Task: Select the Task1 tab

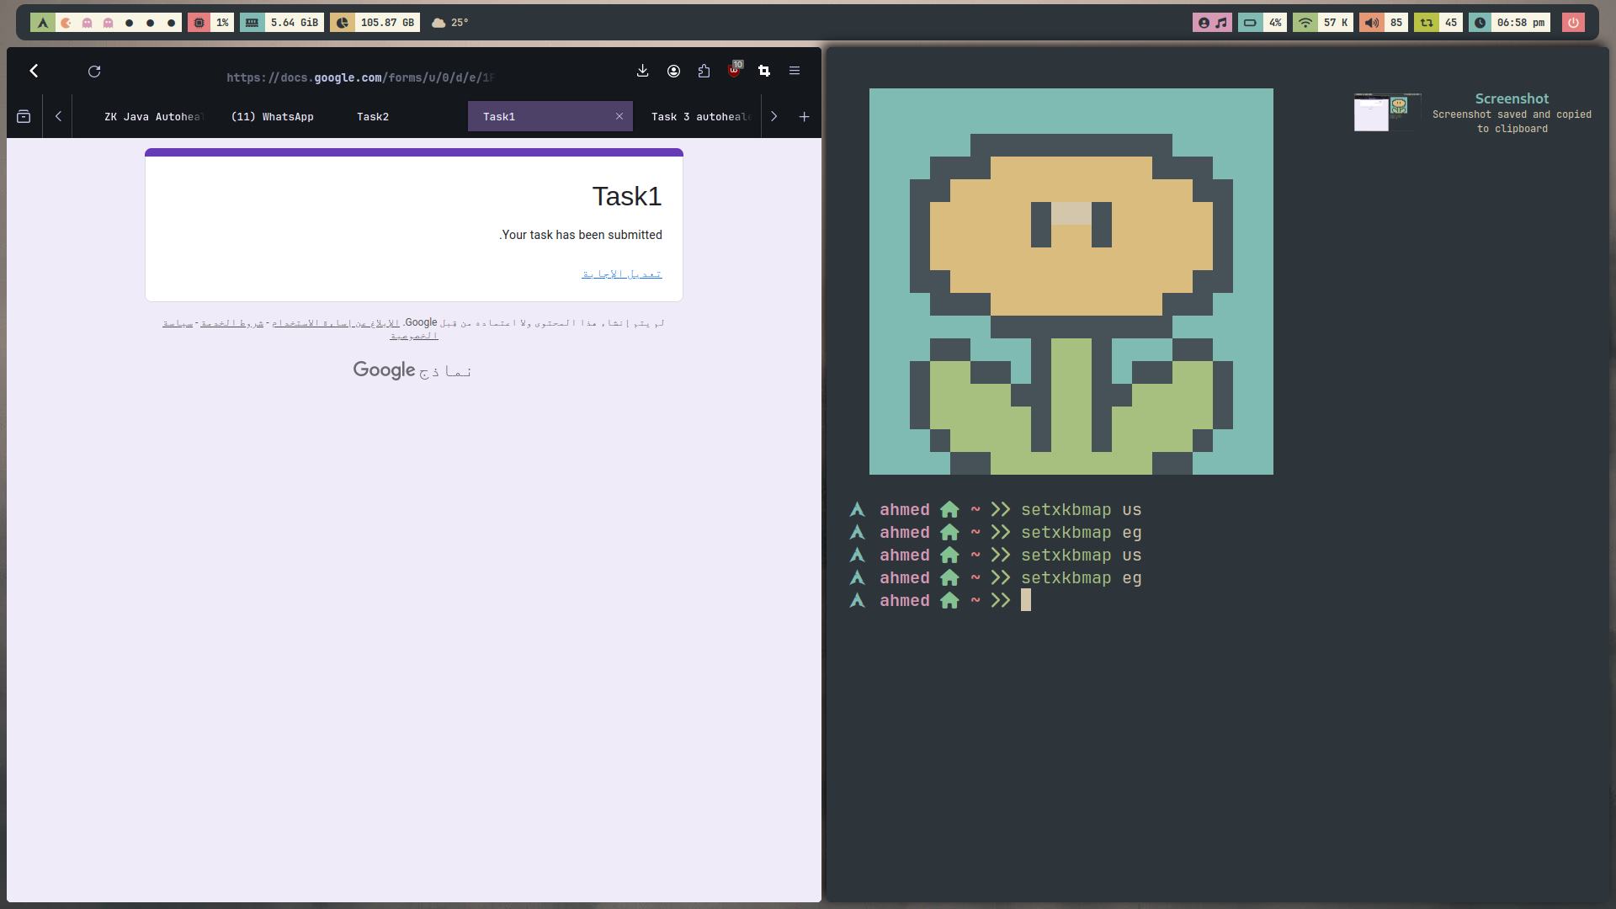Action: [549, 117]
